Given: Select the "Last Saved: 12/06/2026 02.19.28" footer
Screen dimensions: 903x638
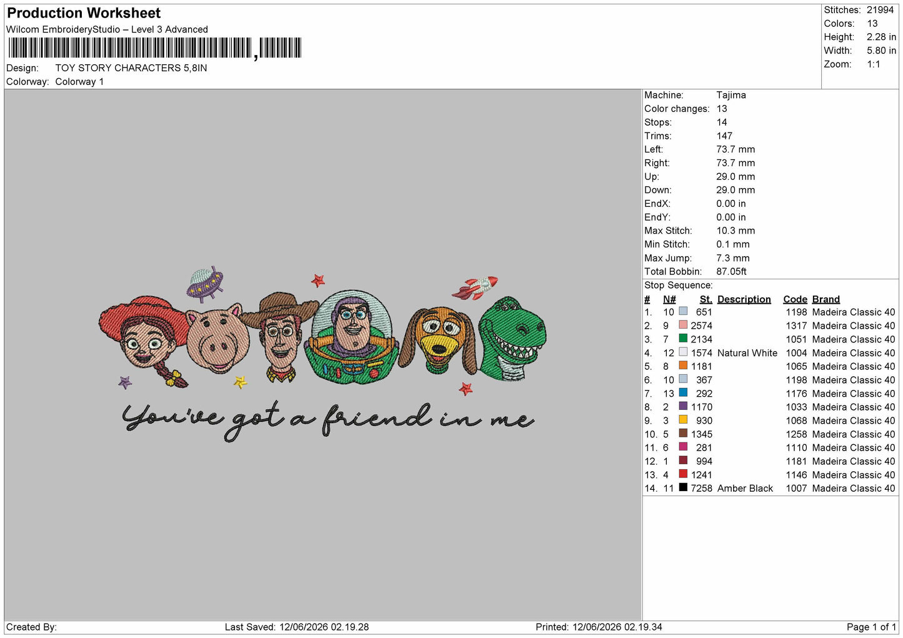Looking at the screenshot, I should (x=297, y=627).
